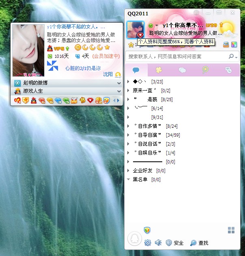Open the QQ PC Manager shield icon

point(147,230)
